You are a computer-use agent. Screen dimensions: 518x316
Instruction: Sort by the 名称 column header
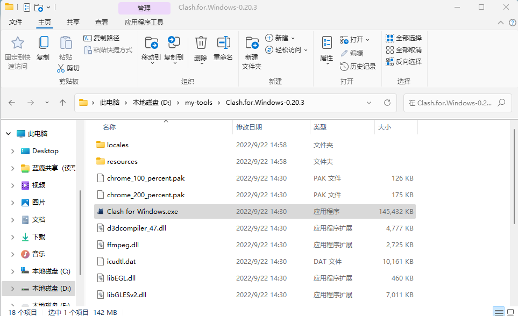[x=109, y=127]
